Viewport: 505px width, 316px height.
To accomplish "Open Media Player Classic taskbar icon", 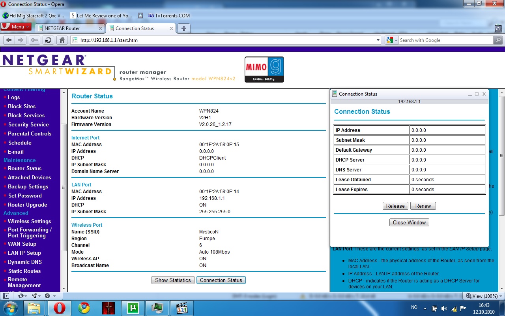I will pos(181,308).
